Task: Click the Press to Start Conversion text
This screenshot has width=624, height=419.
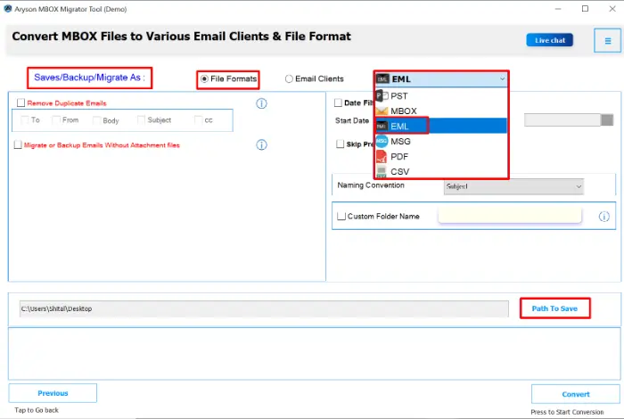Action: coord(567,412)
